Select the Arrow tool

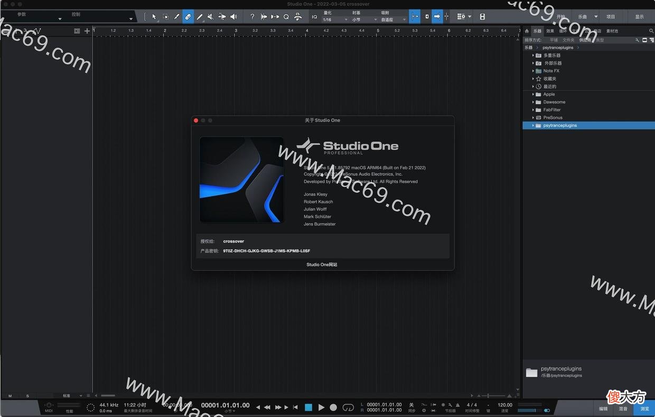point(154,17)
